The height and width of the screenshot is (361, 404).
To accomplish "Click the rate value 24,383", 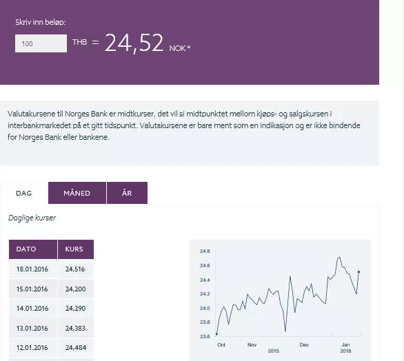I will click(76, 329).
